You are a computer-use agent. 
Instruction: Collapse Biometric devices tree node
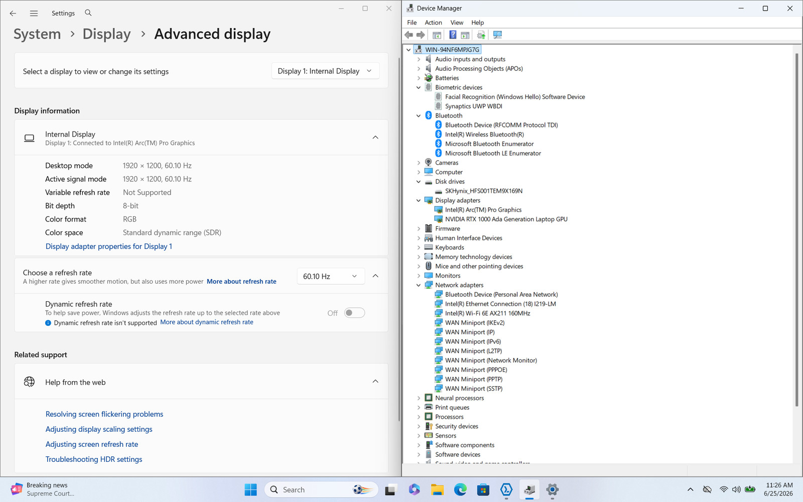[419, 87]
